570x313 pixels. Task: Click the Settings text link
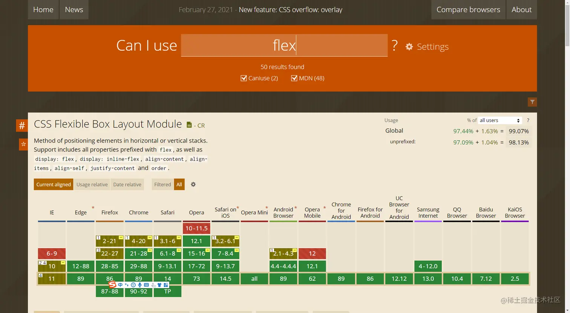(433, 47)
